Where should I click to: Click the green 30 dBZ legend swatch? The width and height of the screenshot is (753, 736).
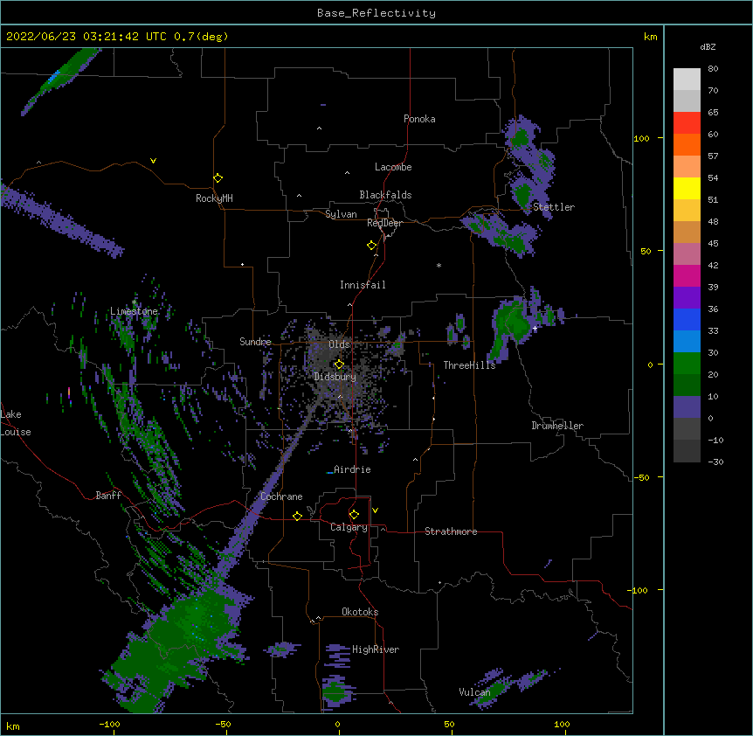687,364
